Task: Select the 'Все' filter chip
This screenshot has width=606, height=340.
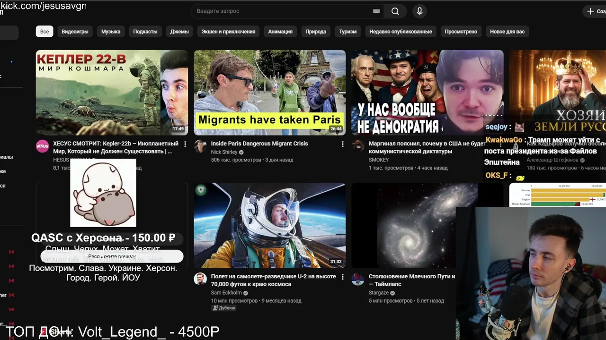Action: 45,32
